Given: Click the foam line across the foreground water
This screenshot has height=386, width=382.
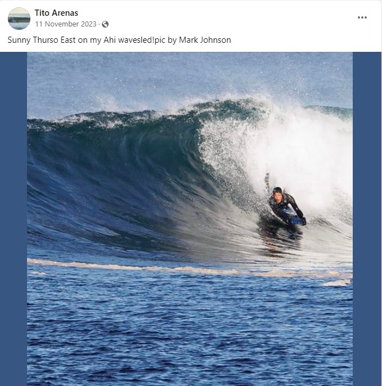Looking at the screenshot, I should pyautogui.click(x=189, y=269).
